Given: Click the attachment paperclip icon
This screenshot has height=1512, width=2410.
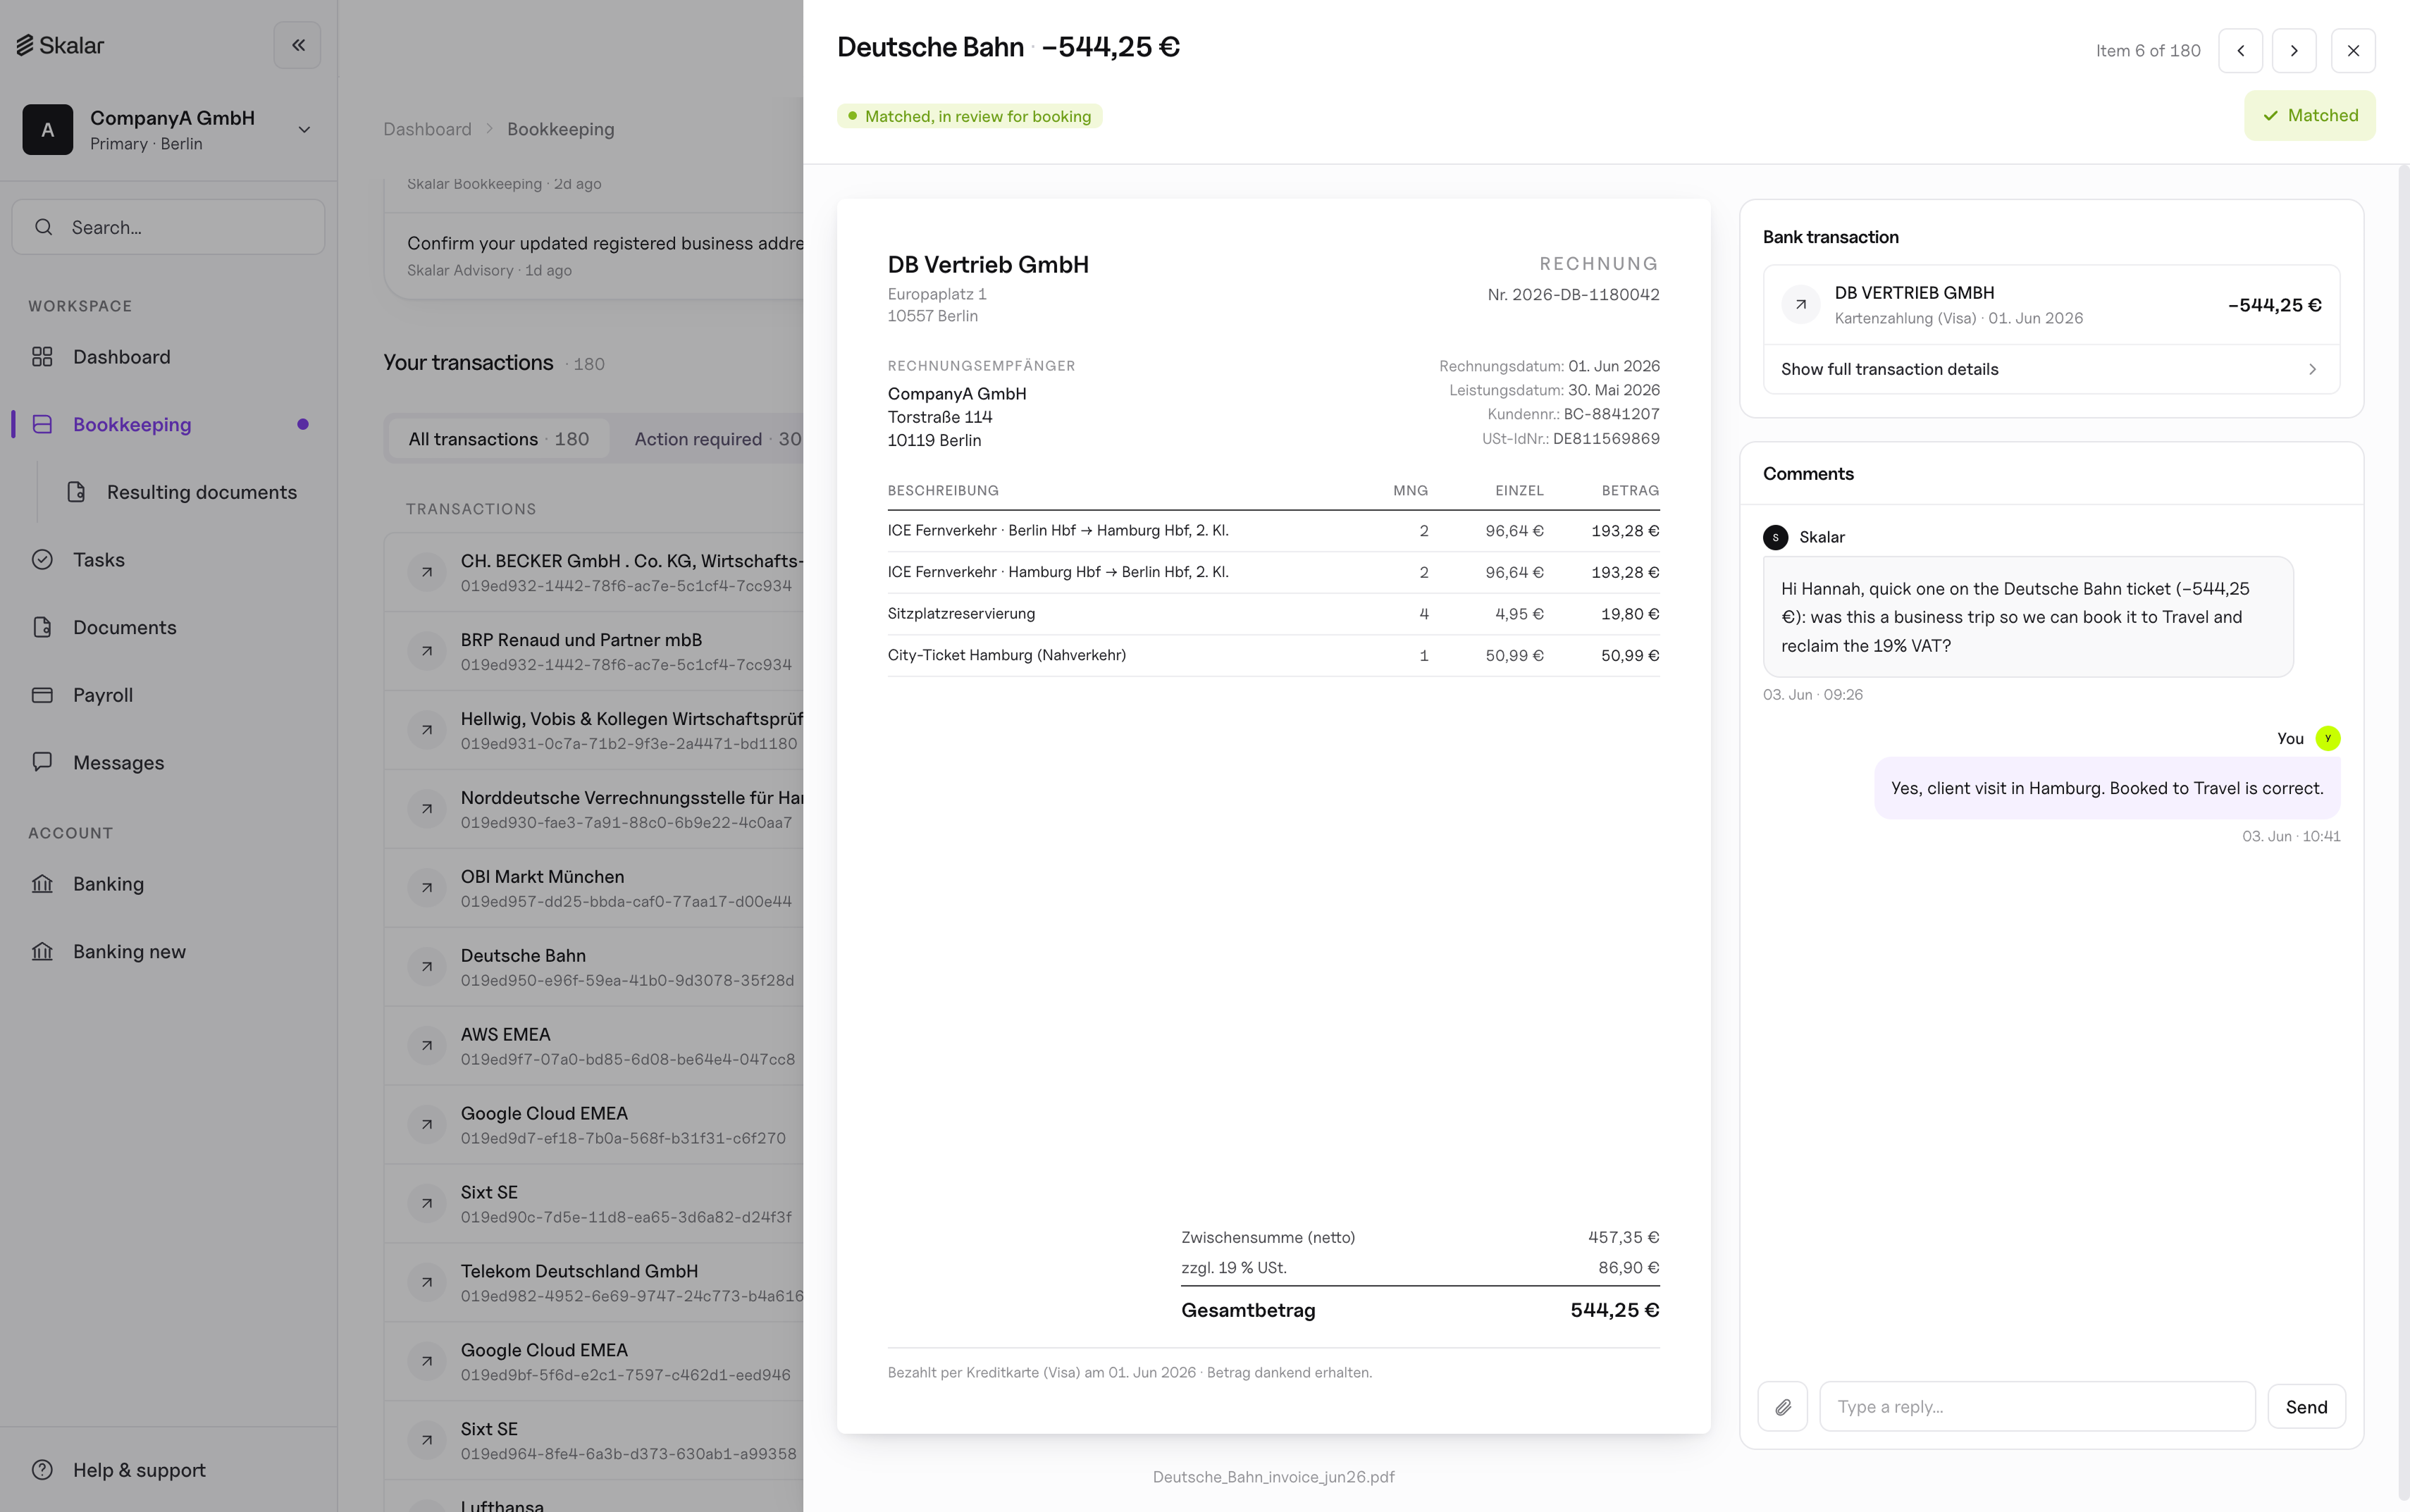Looking at the screenshot, I should 1782,1406.
